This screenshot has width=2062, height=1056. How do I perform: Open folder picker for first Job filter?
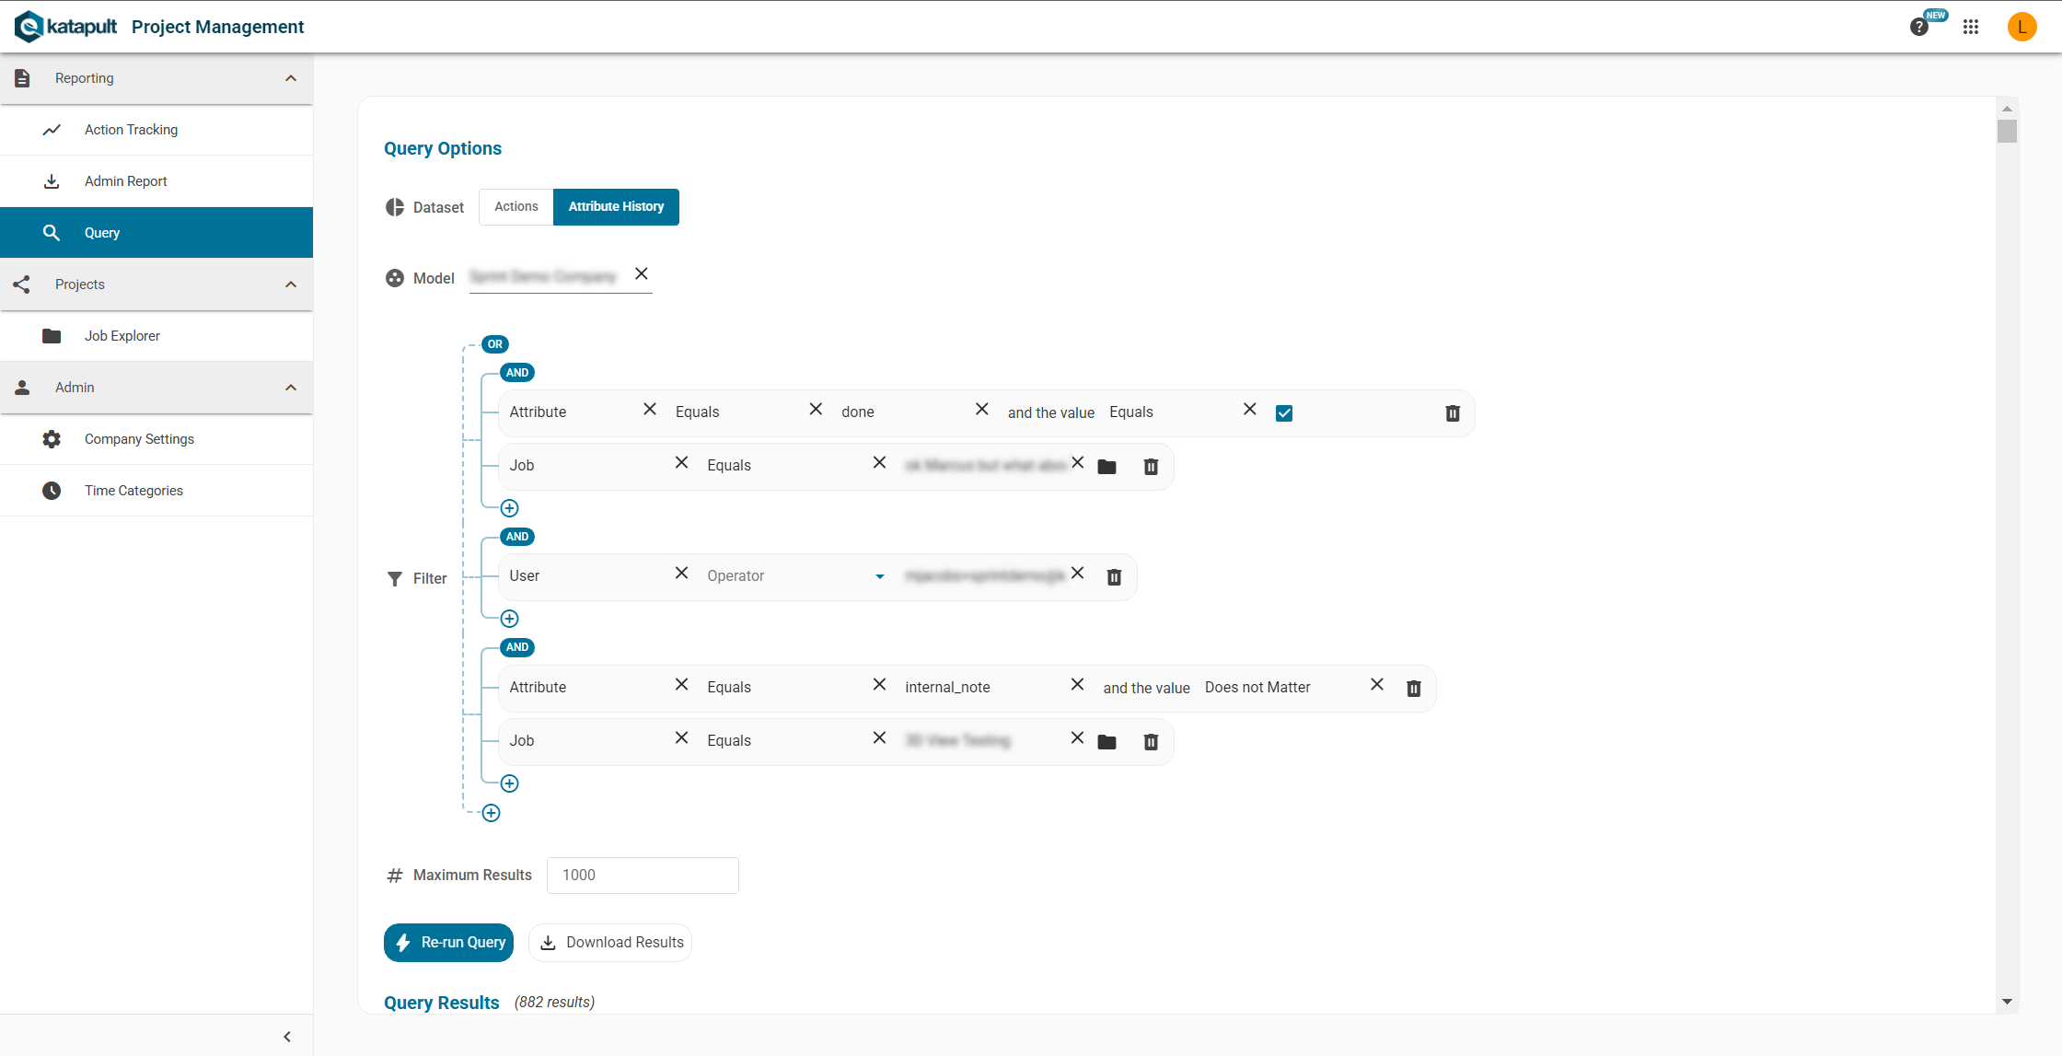click(x=1106, y=467)
